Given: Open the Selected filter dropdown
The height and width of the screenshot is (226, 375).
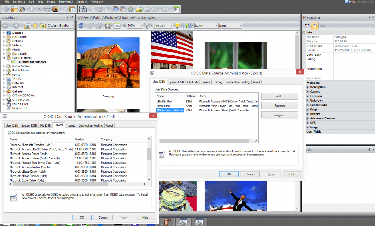Looking at the screenshot, I should click(163, 26).
